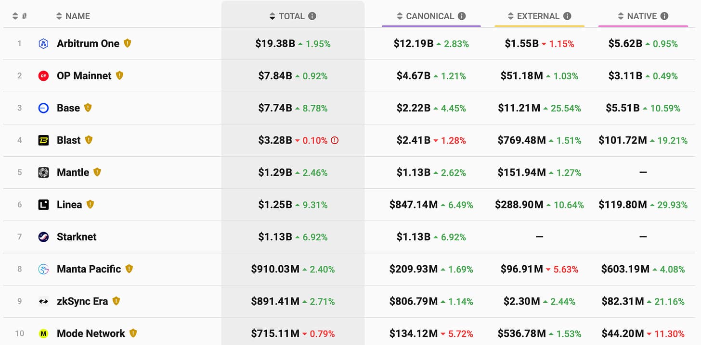
Task: Open the OP Mainnet project link
Action: pos(84,75)
